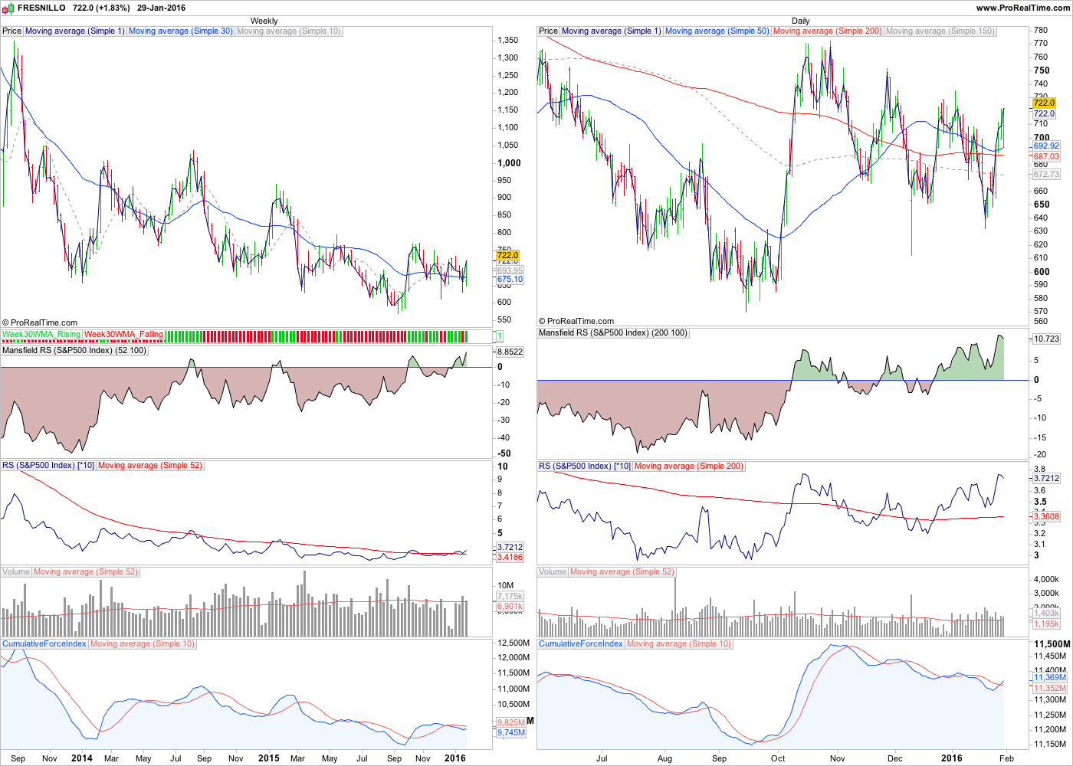Image resolution: width=1073 pixels, height=766 pixels.
Task: Select CumulativeForceIndex label on the Weekly chart
Action: [44, 644]
